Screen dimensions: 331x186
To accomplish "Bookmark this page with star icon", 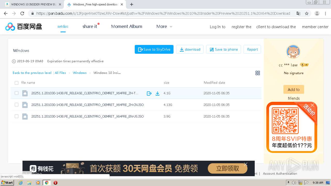I will click(307, 13).
